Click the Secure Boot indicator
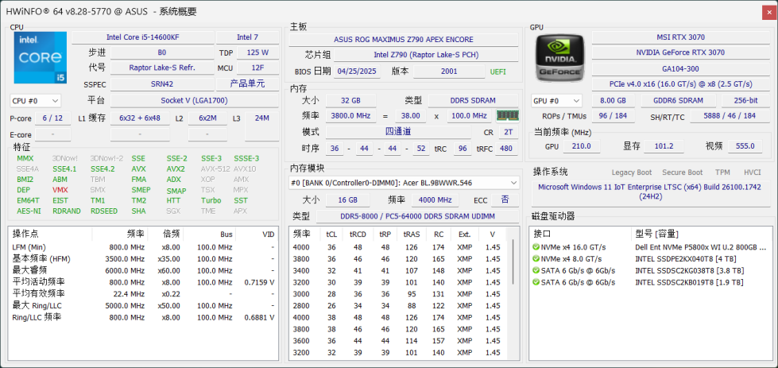778x368 pixels. click(x=682, y=172)
